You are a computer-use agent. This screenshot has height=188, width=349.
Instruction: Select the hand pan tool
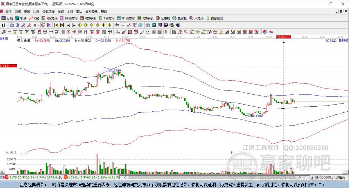click(x=117, y=25)
